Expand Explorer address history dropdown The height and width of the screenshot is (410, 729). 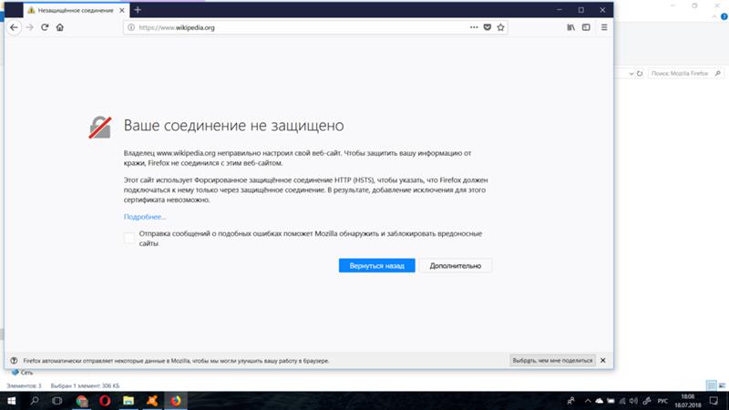tap(631, 74)
